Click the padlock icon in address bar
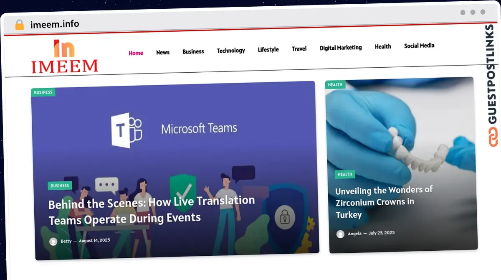 [x=20, y=25]
